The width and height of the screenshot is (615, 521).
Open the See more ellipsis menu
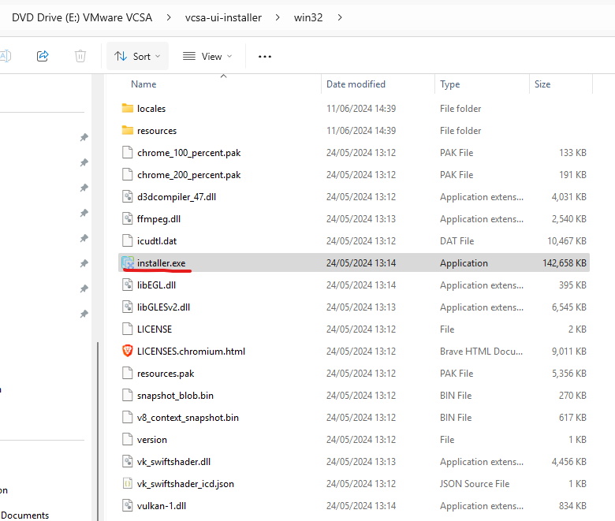click(265, 57)
